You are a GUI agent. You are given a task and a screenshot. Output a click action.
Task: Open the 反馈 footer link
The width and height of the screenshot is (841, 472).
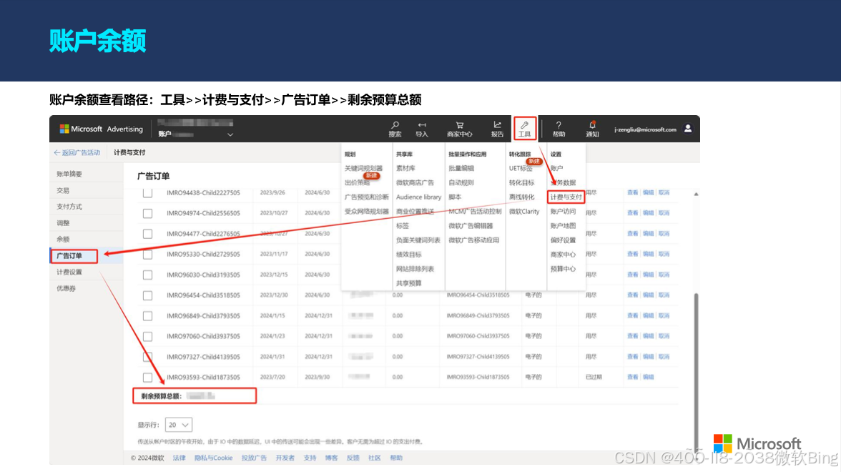353,458
